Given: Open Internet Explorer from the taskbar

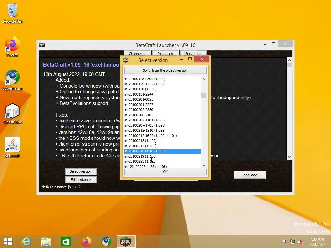Looking at the screenshot, I should (x=26, y=242).
